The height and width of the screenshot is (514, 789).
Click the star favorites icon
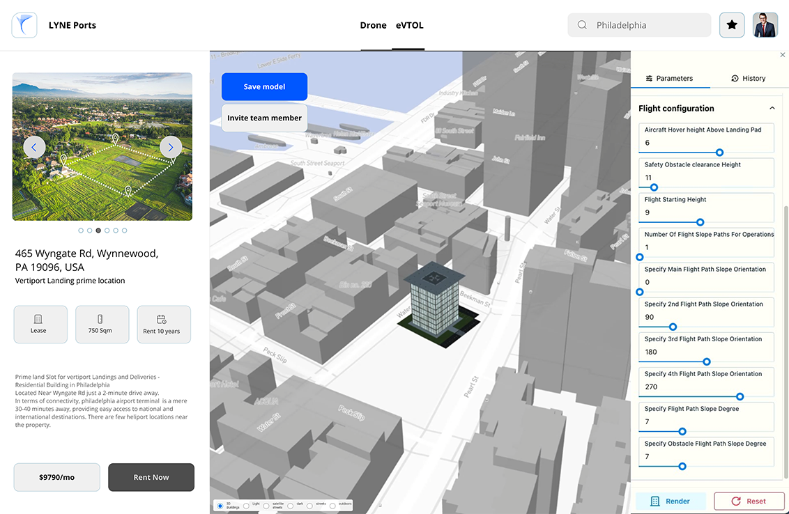pyautogui.click(x=732, y=25)
